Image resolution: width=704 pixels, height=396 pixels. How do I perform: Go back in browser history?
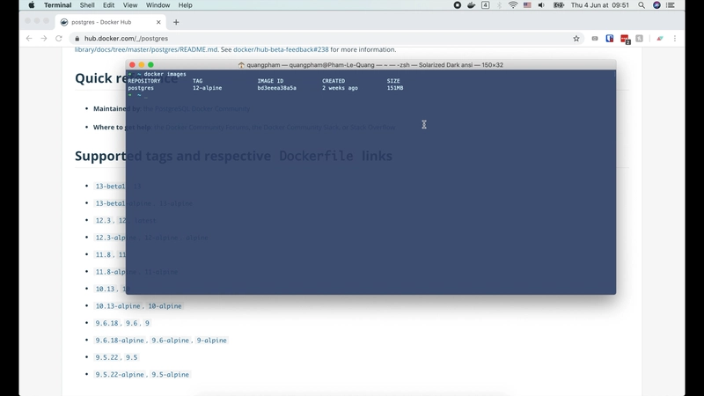click(29, 39)
